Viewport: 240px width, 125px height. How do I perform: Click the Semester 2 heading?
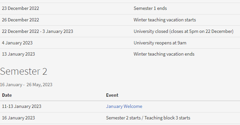pyautogui.click(x=24, y=71)
